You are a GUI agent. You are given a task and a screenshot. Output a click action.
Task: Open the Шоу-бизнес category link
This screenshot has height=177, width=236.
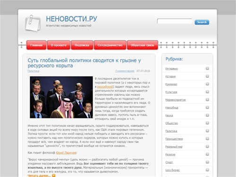pyautogui.click(x=173, y=170)
